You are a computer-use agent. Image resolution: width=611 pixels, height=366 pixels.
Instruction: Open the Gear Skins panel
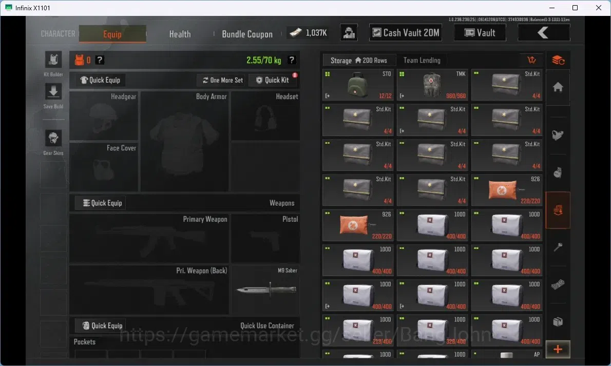tap(53, 139)
